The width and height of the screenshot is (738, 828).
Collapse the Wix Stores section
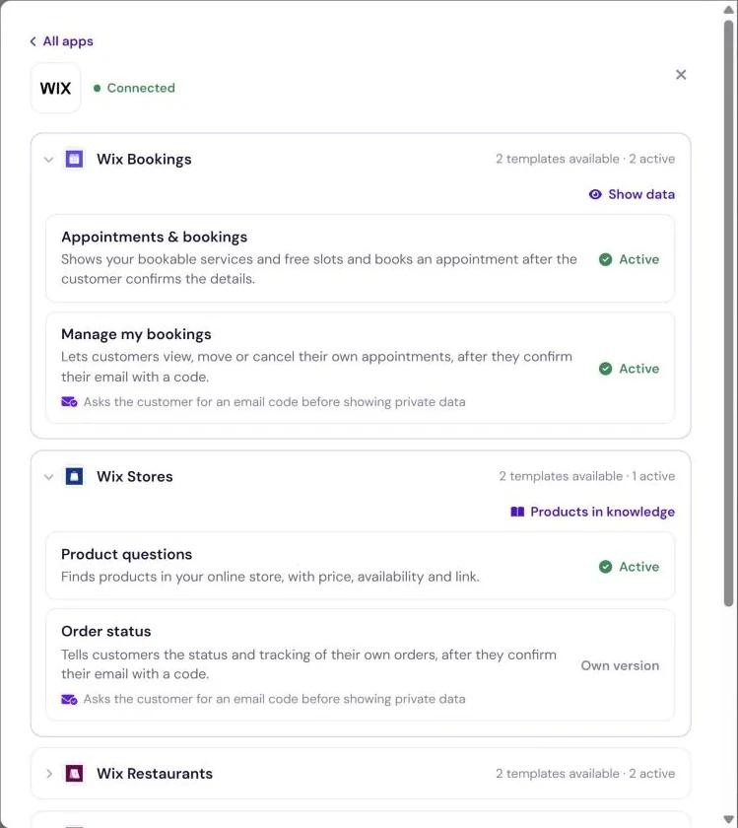(48, 477)
